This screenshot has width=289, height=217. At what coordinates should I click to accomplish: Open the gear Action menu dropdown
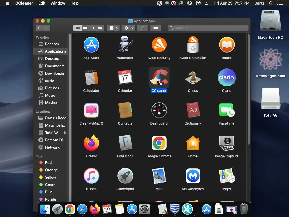click(x=129, y=28)
